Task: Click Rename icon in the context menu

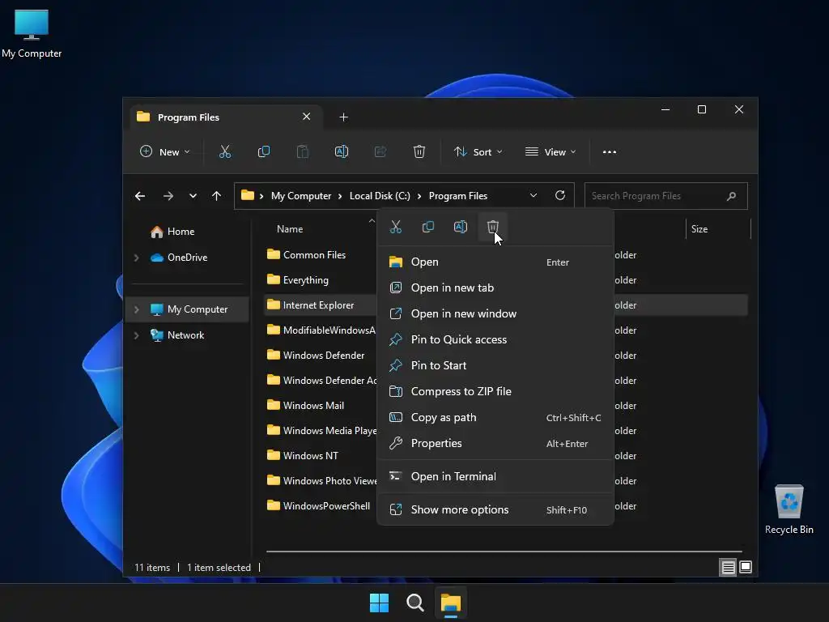Action: (x=461, y=227)
